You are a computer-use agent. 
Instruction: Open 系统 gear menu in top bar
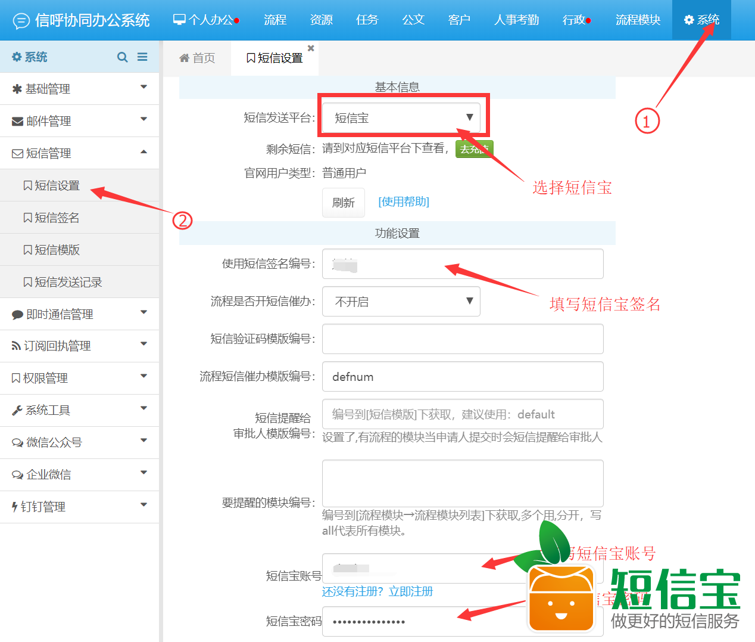coord(701,20)
